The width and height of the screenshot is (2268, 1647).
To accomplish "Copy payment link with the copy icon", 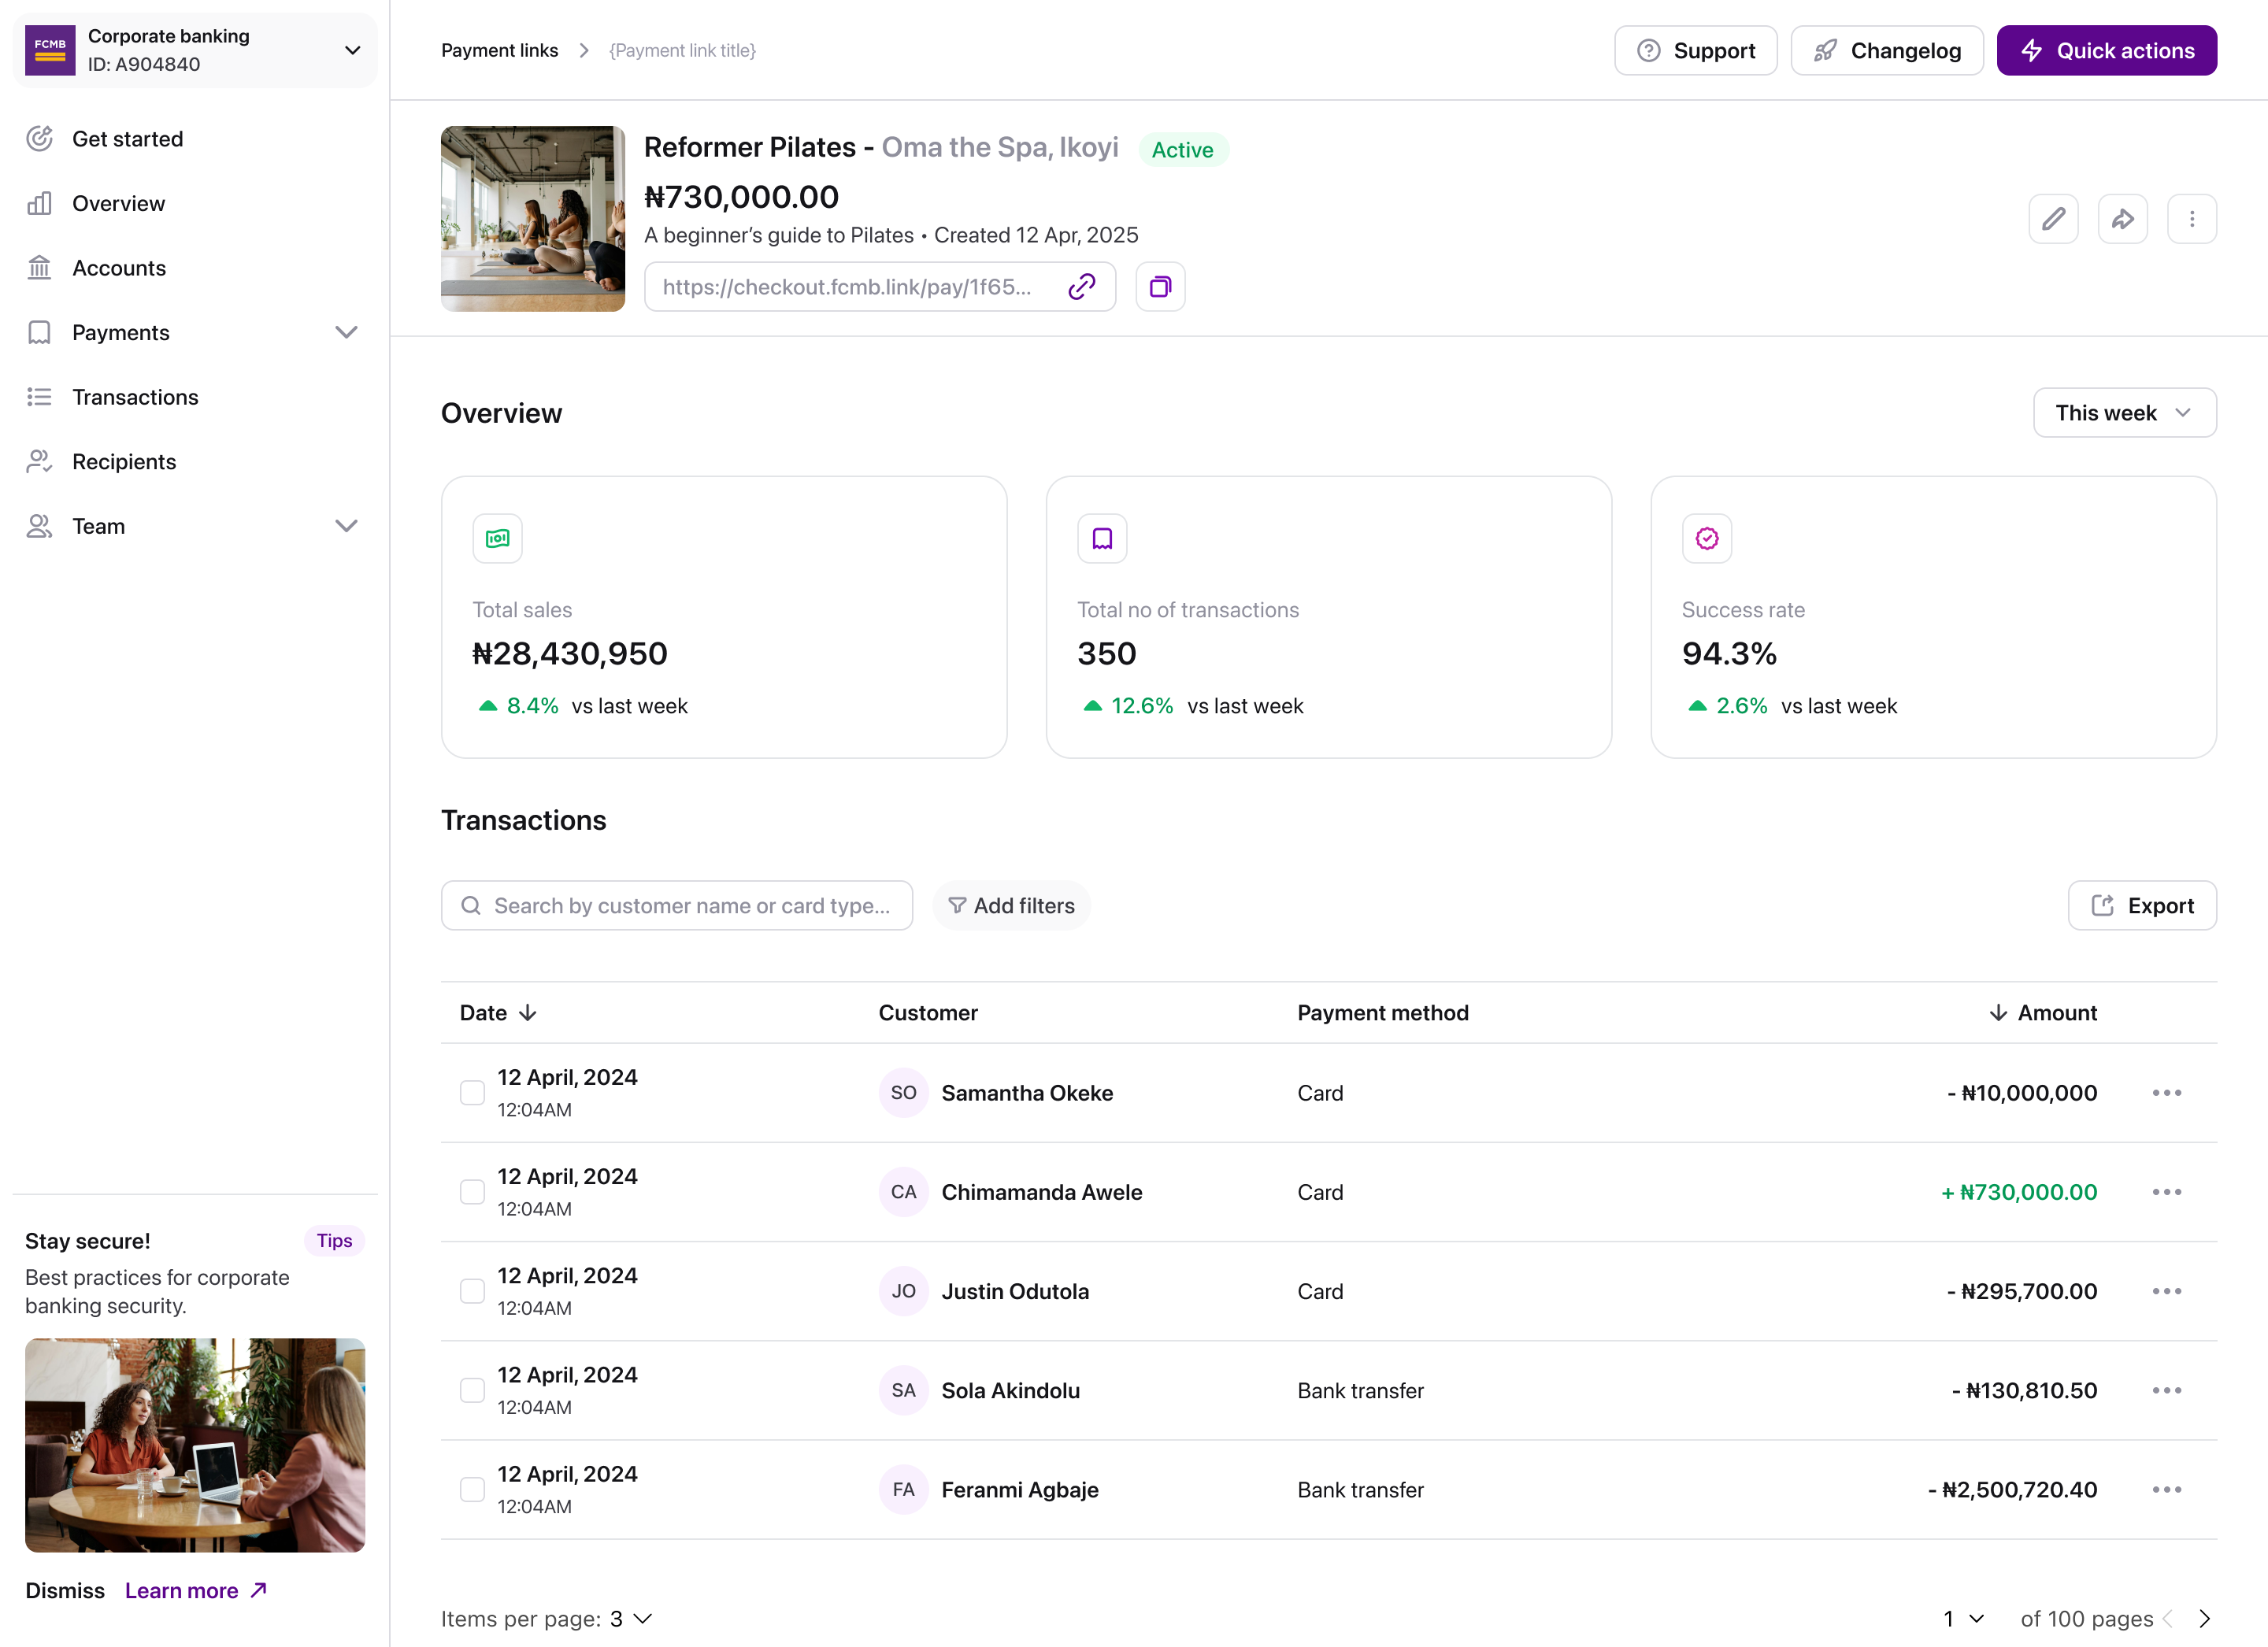I will tap(1160, 287).
